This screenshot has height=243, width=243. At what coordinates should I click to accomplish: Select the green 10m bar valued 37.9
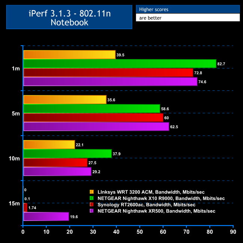click(x=68, y=153)
